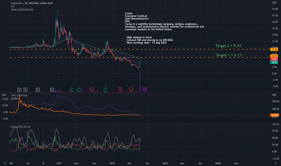The image size is (281, 166).
Task: Click the 16 date label on time axis
Action: [x=43, y=163]
